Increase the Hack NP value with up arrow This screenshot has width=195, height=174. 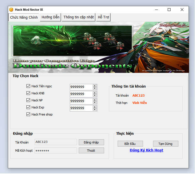pyautogui.click(x=95, y=100)
